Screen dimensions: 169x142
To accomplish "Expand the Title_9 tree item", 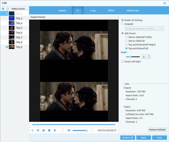I will click(x=7, y=47).
